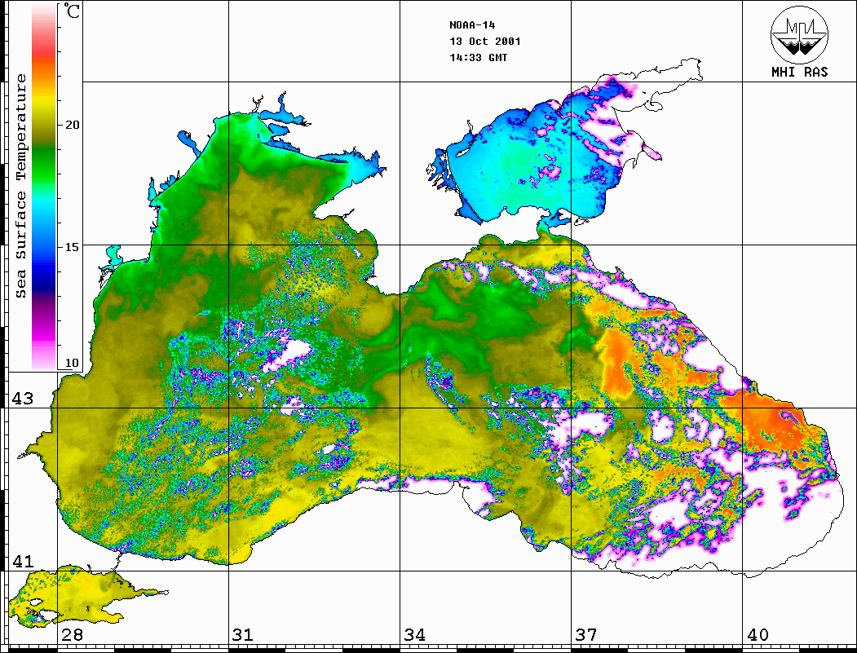This screenshot has width=857, height=653.
Task: Click the Sea of Marmara yellow region
Action: 82,596
